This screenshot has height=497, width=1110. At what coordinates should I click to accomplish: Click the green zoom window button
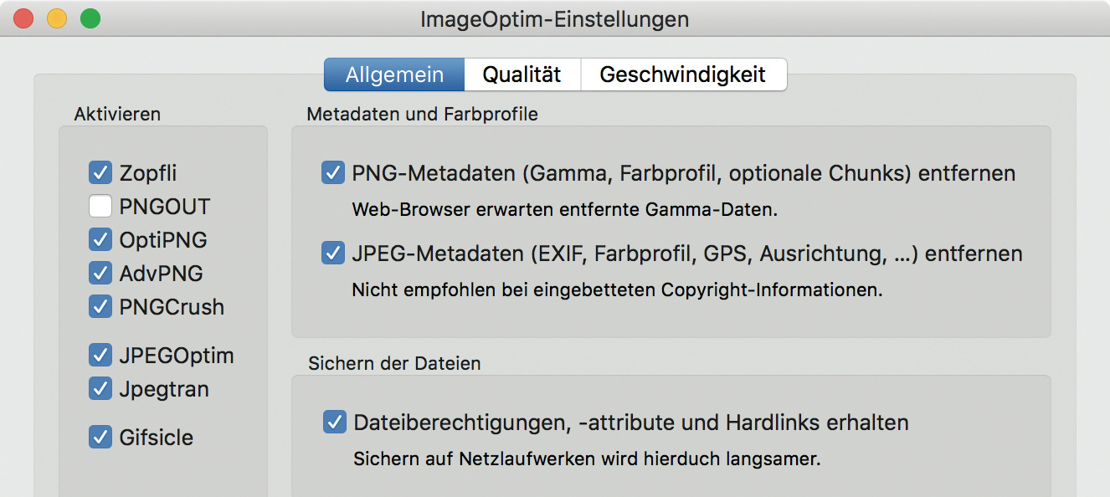[90, 18]
